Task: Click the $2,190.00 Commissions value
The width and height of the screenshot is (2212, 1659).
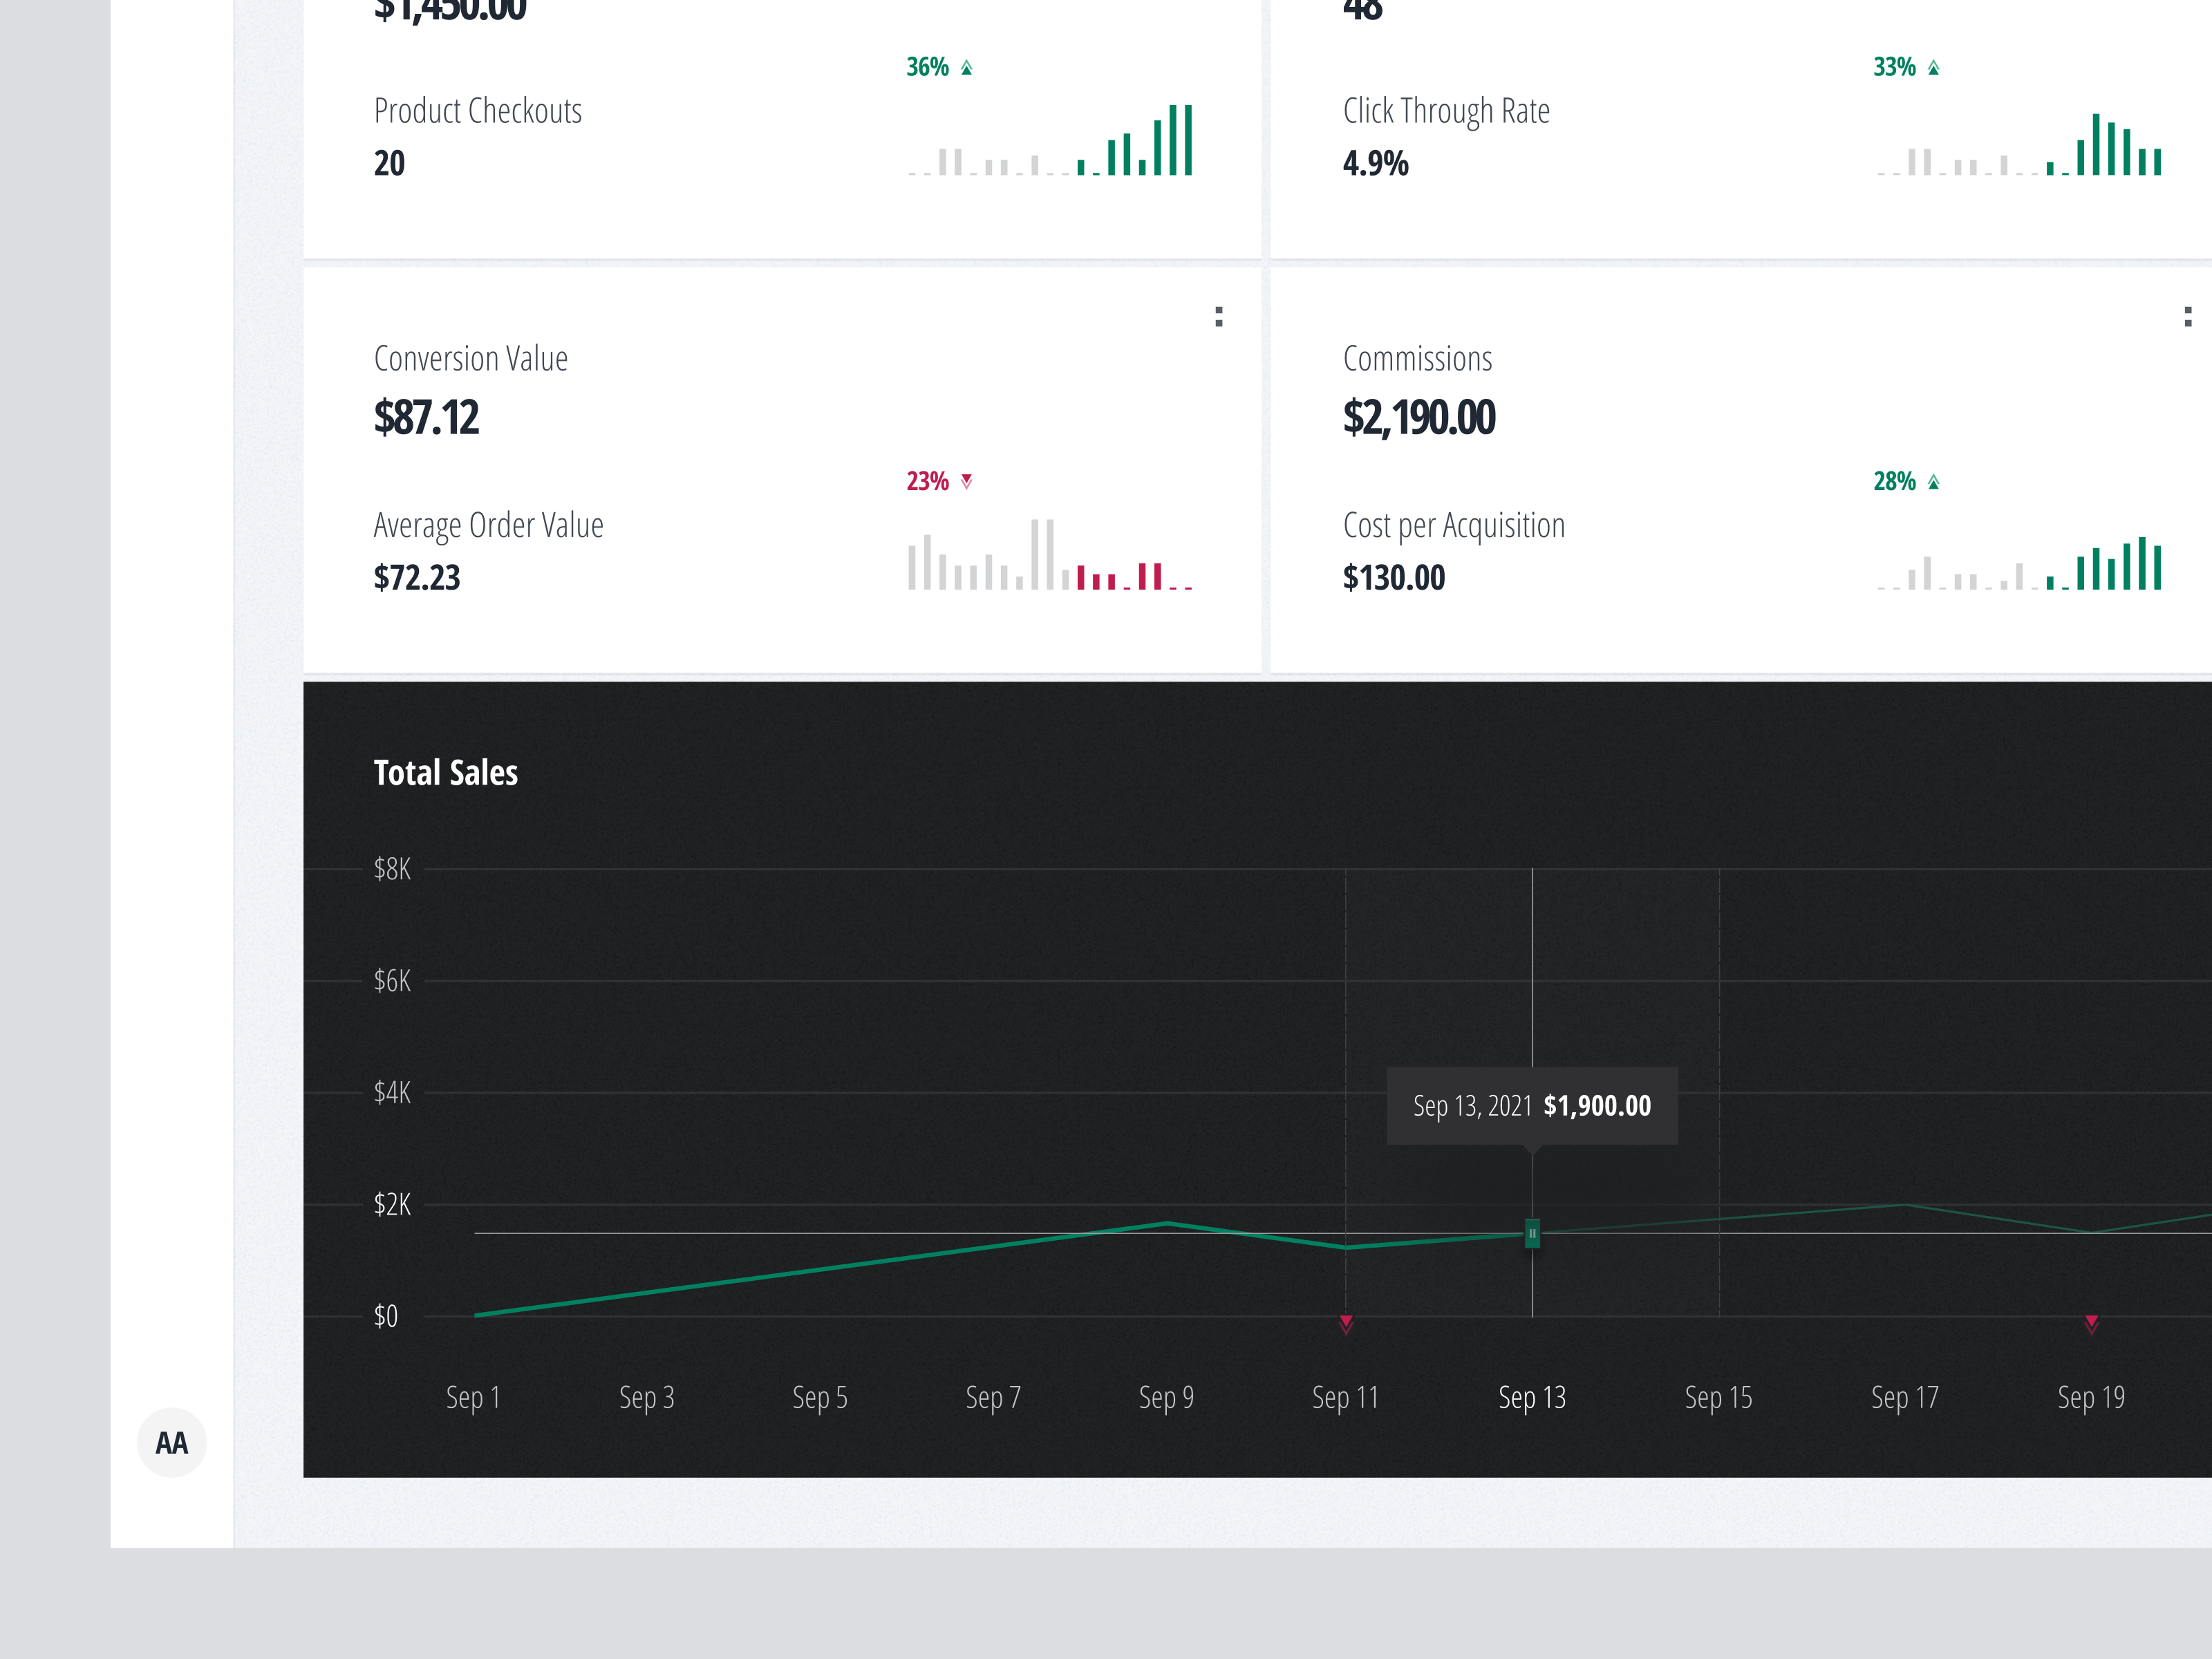Action: coord(1418,417)
